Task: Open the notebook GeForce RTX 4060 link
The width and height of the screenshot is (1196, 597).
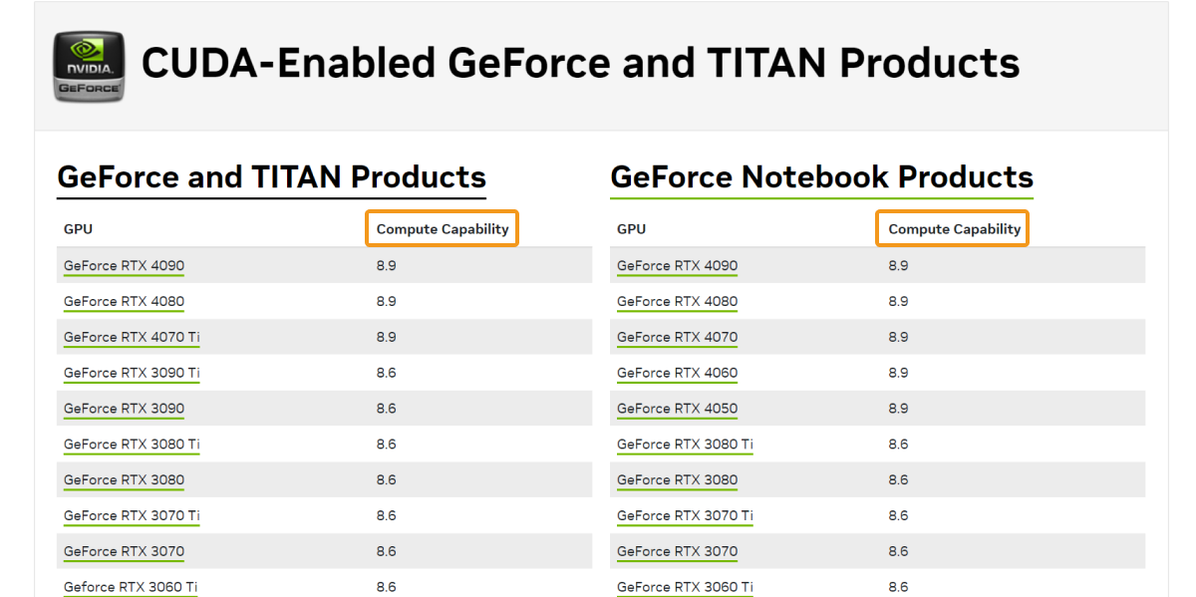Action: pyautogui.click(x=677, y=373)
